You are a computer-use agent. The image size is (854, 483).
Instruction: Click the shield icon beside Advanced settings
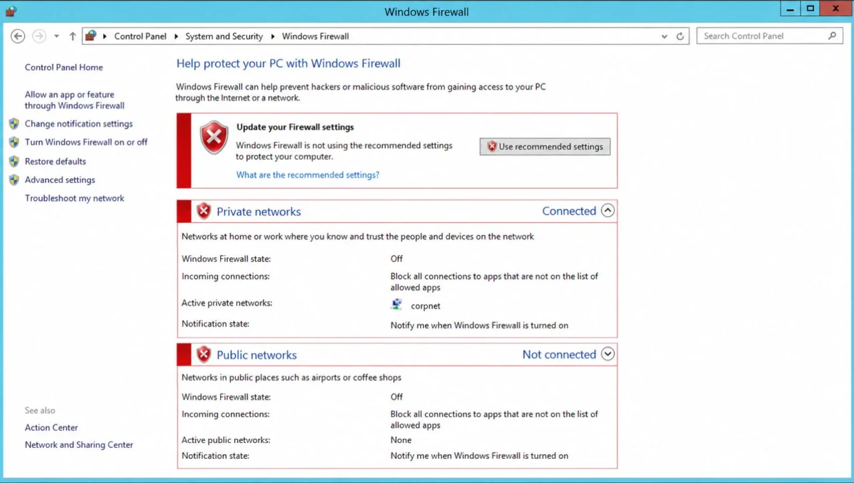(x=14, y=179)
